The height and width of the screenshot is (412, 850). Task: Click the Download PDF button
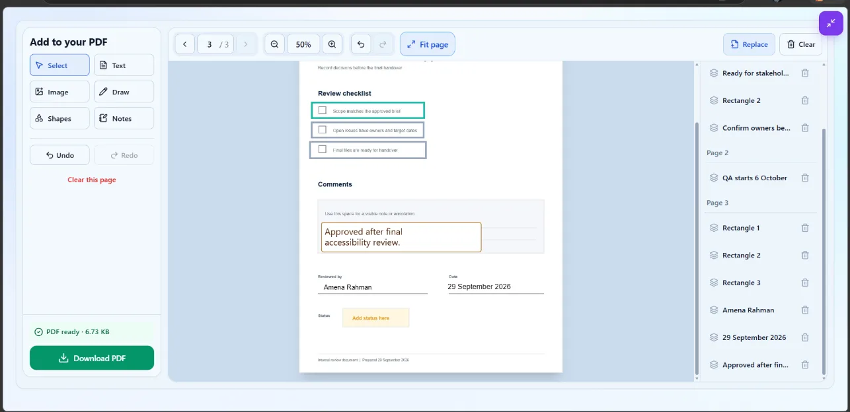coord(92,358)
